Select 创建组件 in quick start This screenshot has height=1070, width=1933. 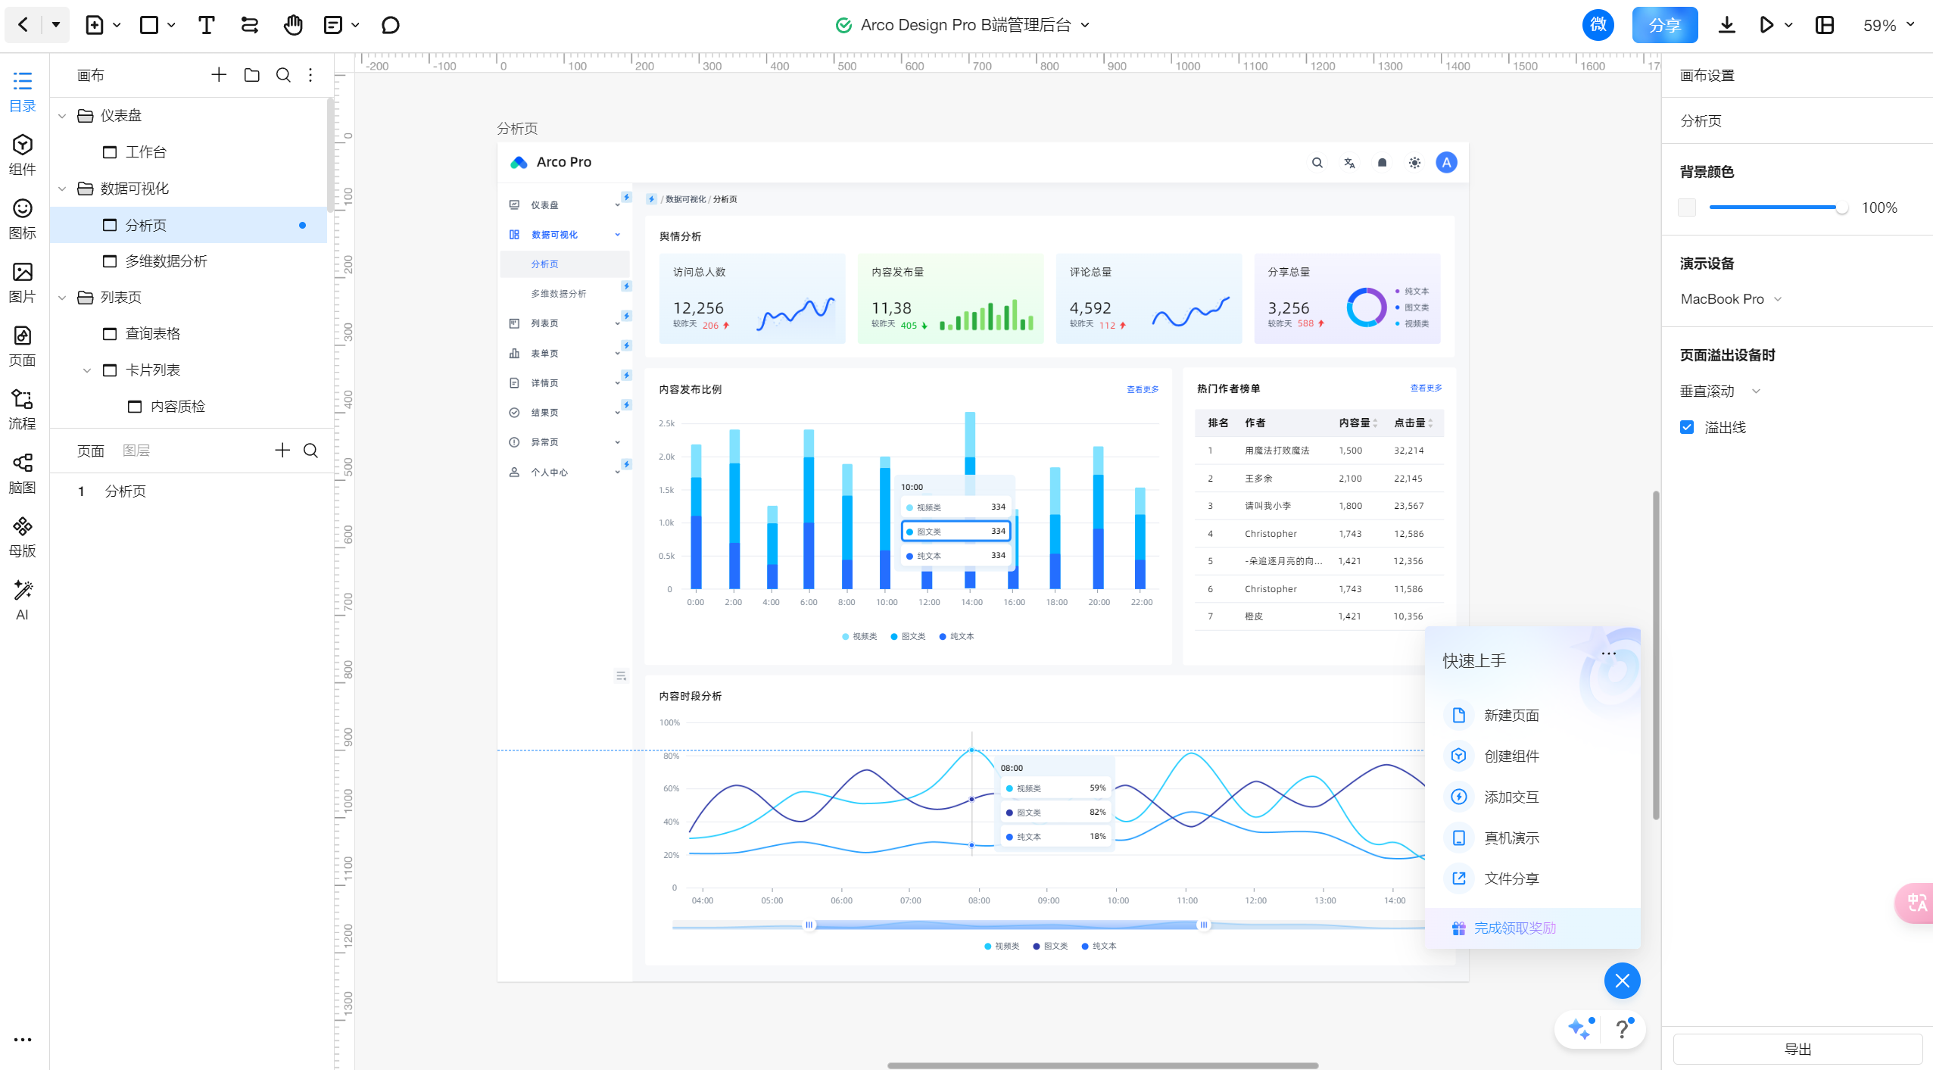tap(1511, 756)
